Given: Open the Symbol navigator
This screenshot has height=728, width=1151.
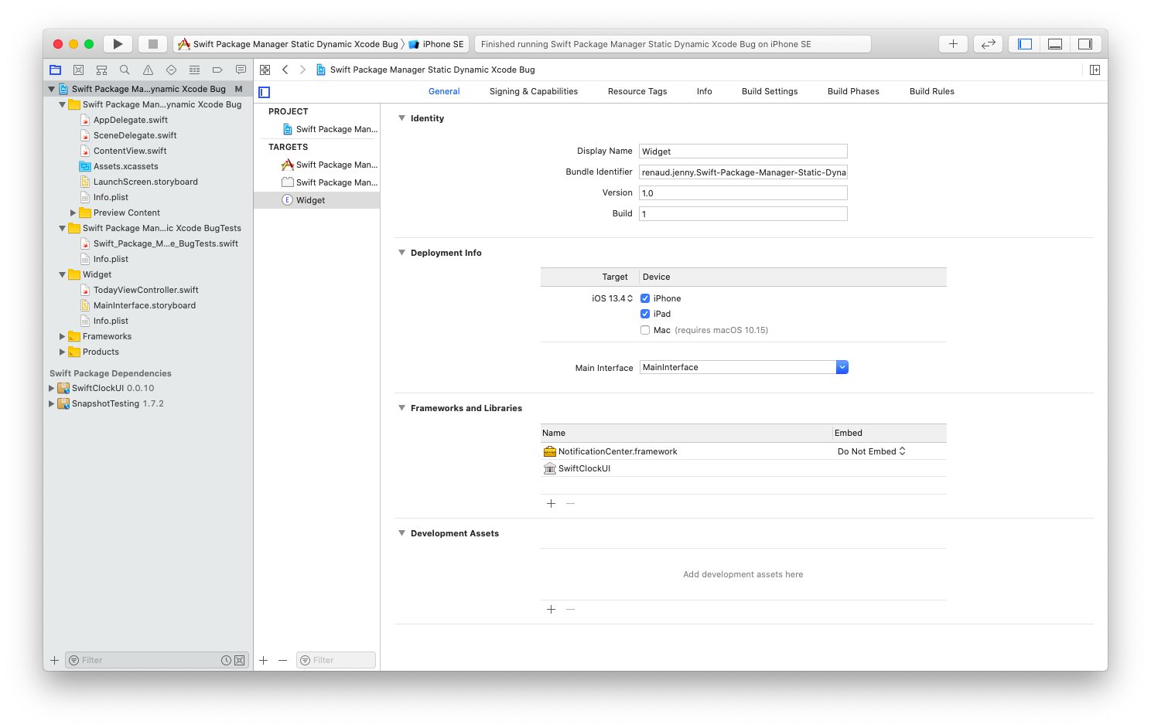Looking at the screenshot, I should pyautogui.click(x=101, y=70).
